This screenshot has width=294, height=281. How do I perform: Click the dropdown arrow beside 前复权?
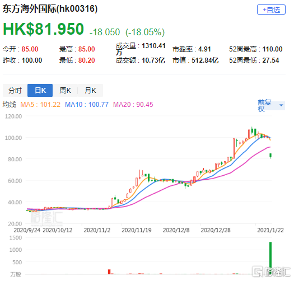coord(281,105)
